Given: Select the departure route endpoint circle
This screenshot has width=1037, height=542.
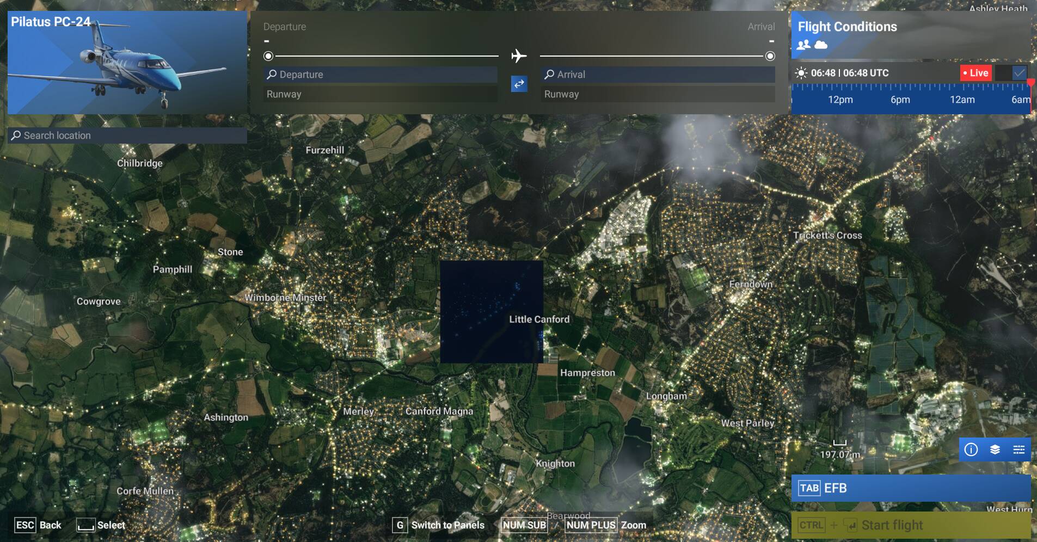Looking at the screenshot, I should [x=268, y=56].
